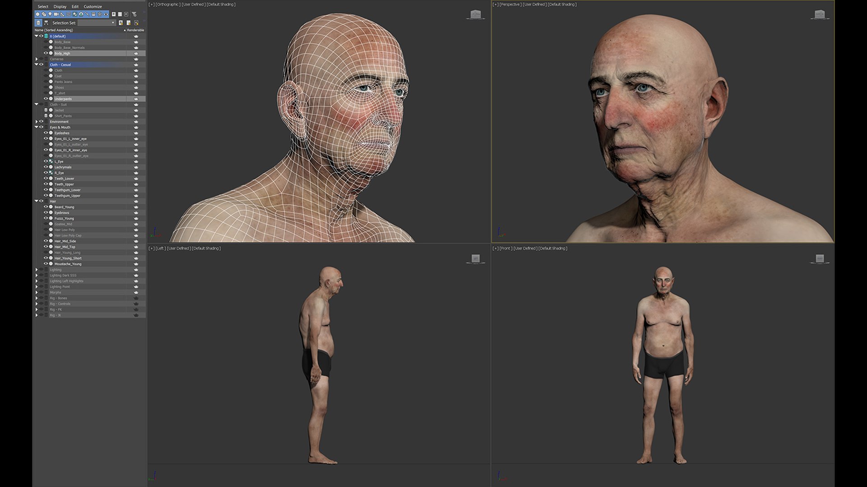Show the Goatee_Mid object via eye icon

pyautogui.click(x=46, y=224)
